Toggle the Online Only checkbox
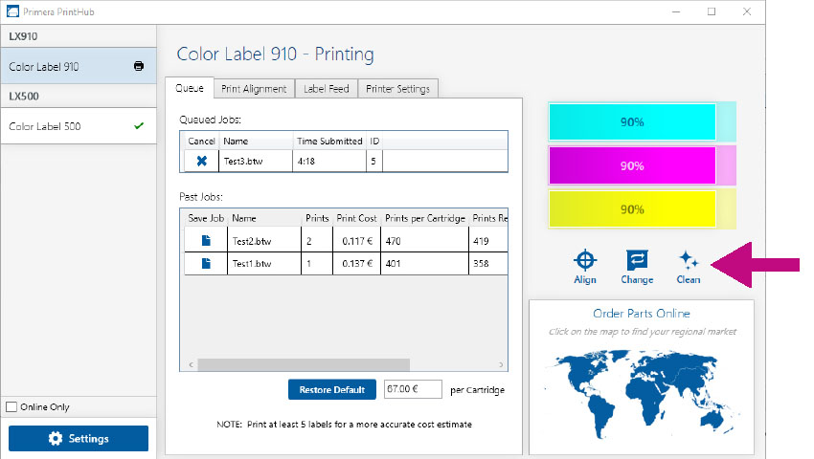This screenshot has width=814, height=459. 11,407
